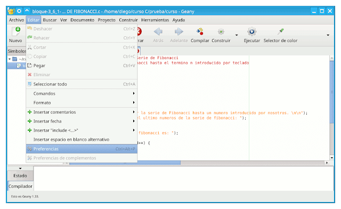Click the horizontal scroll right arrow

point(327,163)
